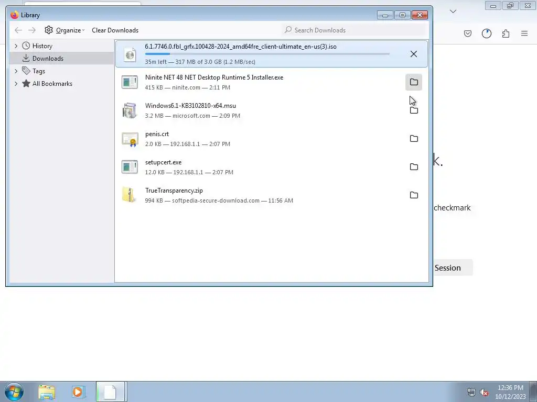This screenshot has height=402, width=537.
Task: Click the Firefox icon in Library title bar
Action: point(14,15)
